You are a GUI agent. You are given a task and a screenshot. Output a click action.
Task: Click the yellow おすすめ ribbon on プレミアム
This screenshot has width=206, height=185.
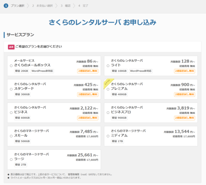[108, 83]
